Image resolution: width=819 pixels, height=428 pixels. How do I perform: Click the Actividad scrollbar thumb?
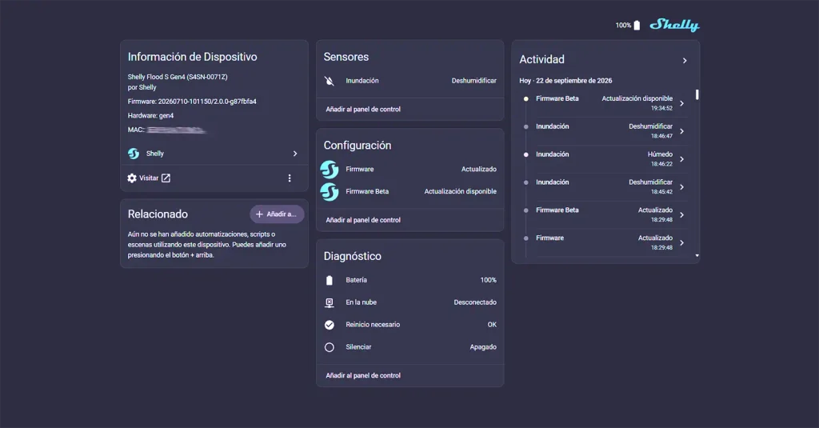pos(697,94)
